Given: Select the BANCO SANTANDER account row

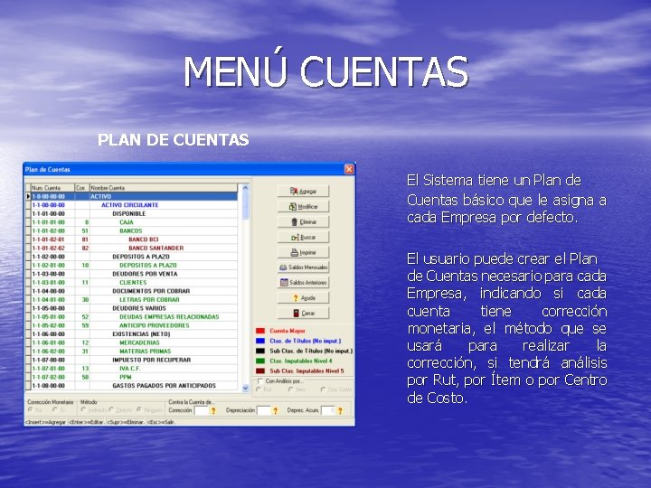Looking at the screenshot, I should (132, 249).
